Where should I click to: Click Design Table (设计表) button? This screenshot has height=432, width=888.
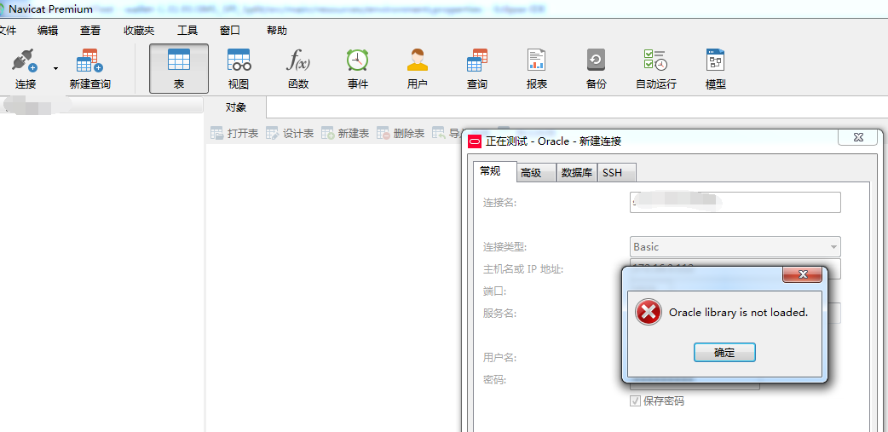pos(290,134)
